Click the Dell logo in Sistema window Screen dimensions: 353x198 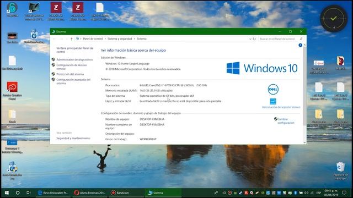click(x=273, y=89)
